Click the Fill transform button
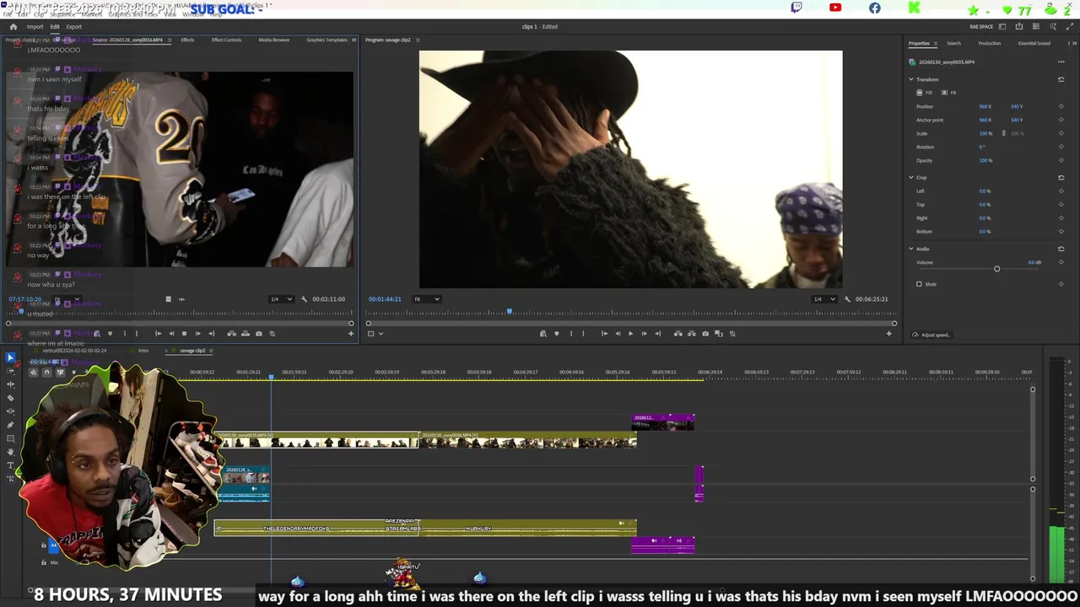Image resolution: width=1080 pixels, height=607 pixels. (x=926, y=93)
